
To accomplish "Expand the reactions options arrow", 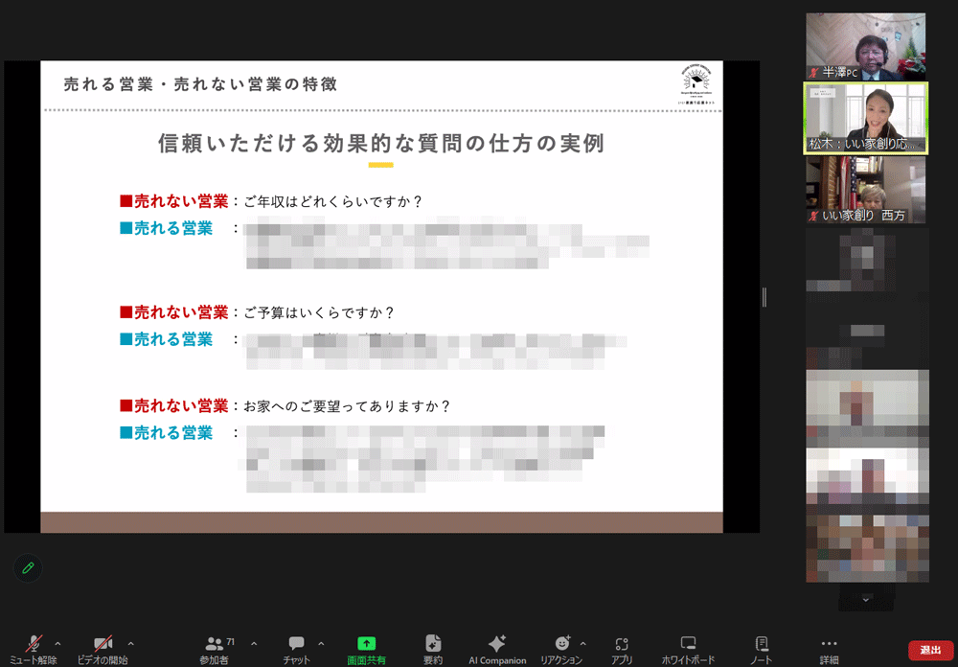I will pyautogui.click(x=582, y=643).
